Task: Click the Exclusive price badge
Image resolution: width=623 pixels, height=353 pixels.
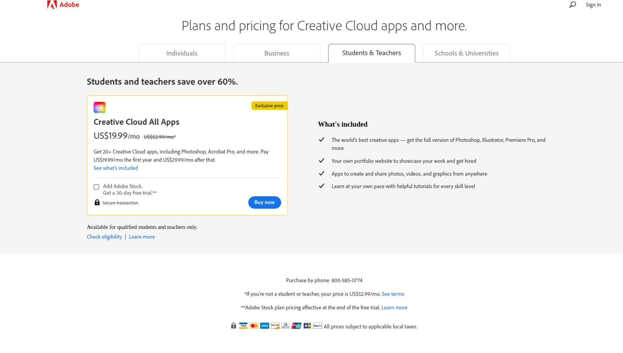Action: [269, 106]
